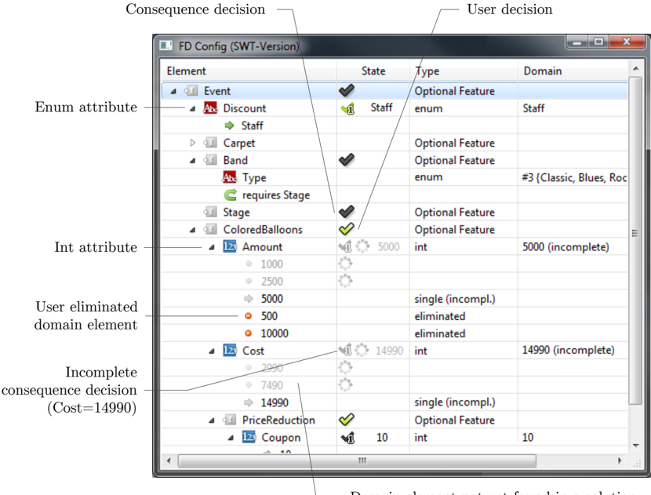Collapse the Cost attribute node
The height and width of the screenshot is (495, 651).
(x=212, y=351)
